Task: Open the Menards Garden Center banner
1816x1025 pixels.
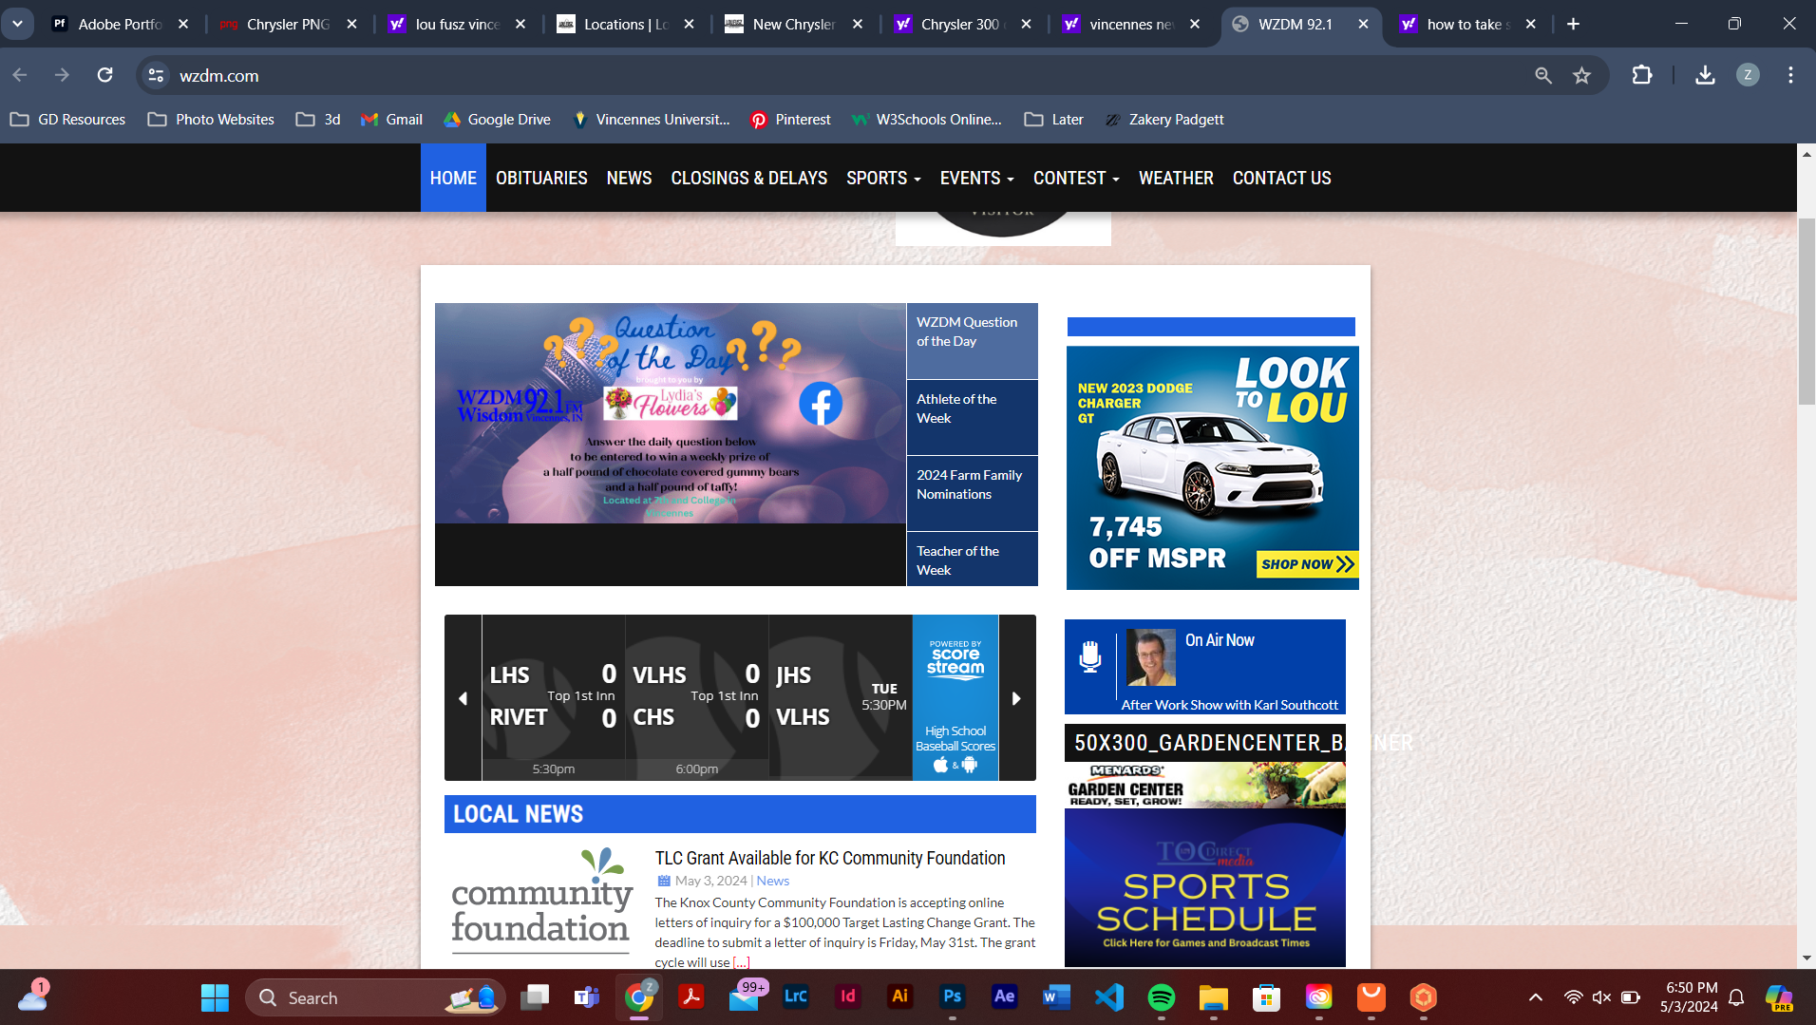Action: click(x=1204, y=784)
